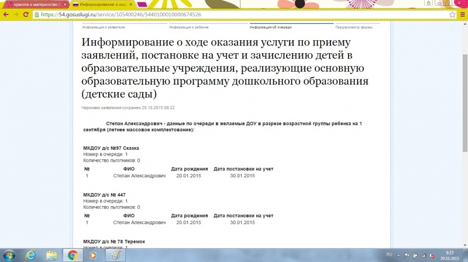Close the 'красота и материнство' tab
The image size is (468, 262).
point(65,5)
